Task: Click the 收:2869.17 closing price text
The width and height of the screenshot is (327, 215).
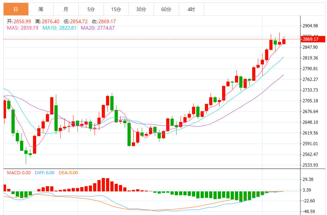Action: coord(104,21)
